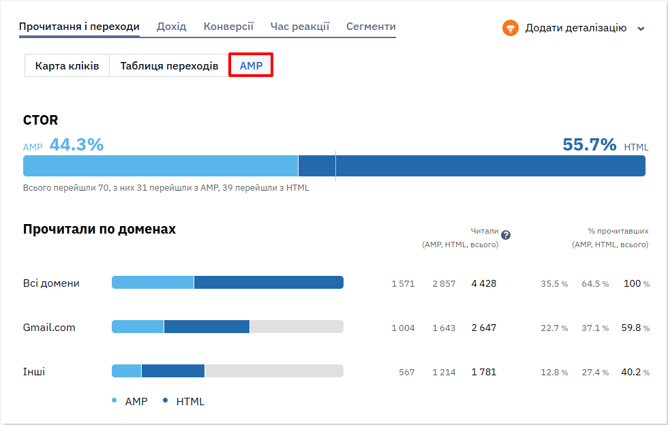Click the AMP segment in Інші bar
668x425 pixels.
127,371
